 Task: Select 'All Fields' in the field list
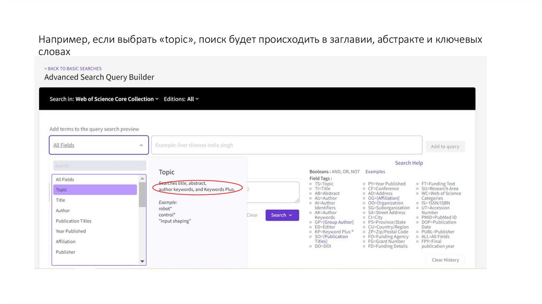pyautogui.click(x=65, y=180)
